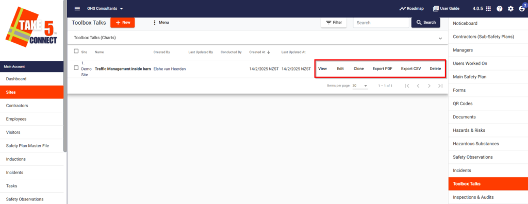The height and width of the screenshot is (204, 528).
Task: Go to previous page of results
Action: (x=418, y=86)
